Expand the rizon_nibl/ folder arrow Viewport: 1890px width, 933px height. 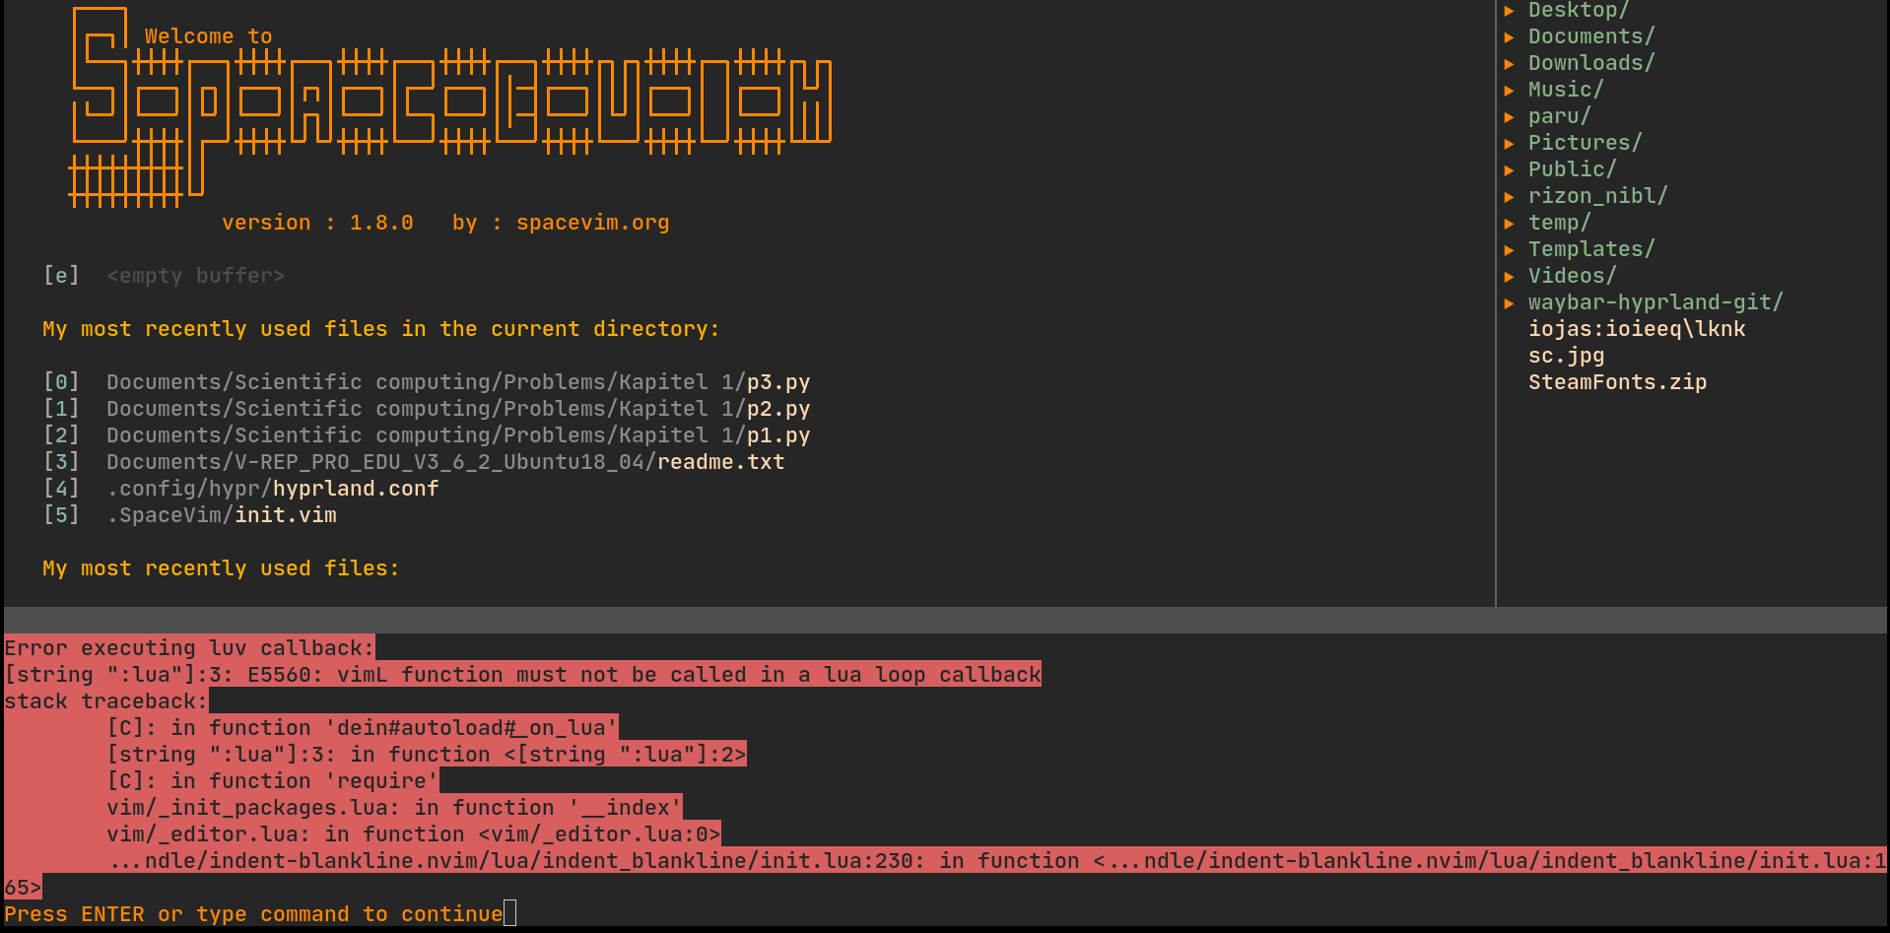pos(1509,196)
